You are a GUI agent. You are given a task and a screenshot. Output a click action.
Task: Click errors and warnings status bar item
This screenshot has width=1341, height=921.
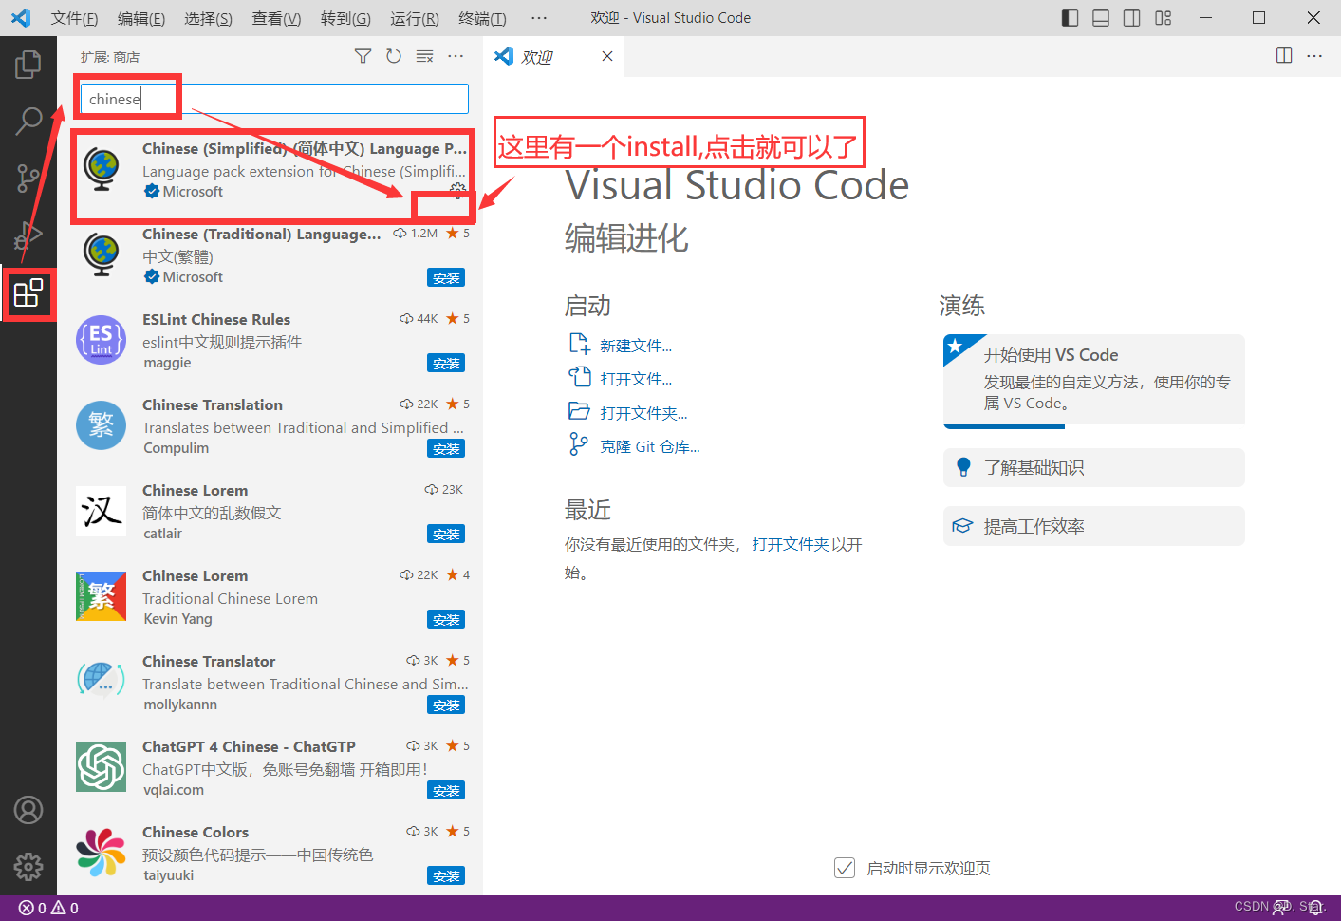49,909
